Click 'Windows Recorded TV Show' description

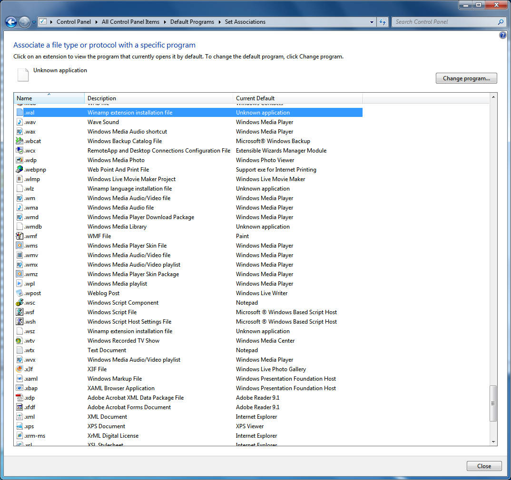[124, 341]
